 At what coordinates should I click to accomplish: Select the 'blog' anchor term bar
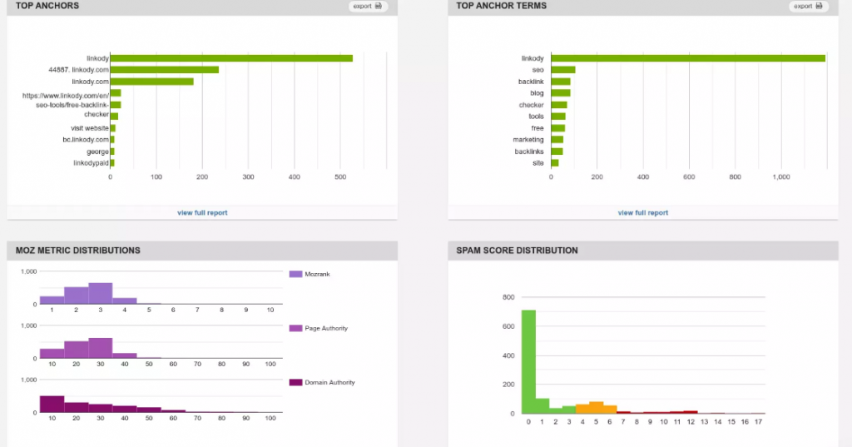pyautogui.click(x=561, y=93)
